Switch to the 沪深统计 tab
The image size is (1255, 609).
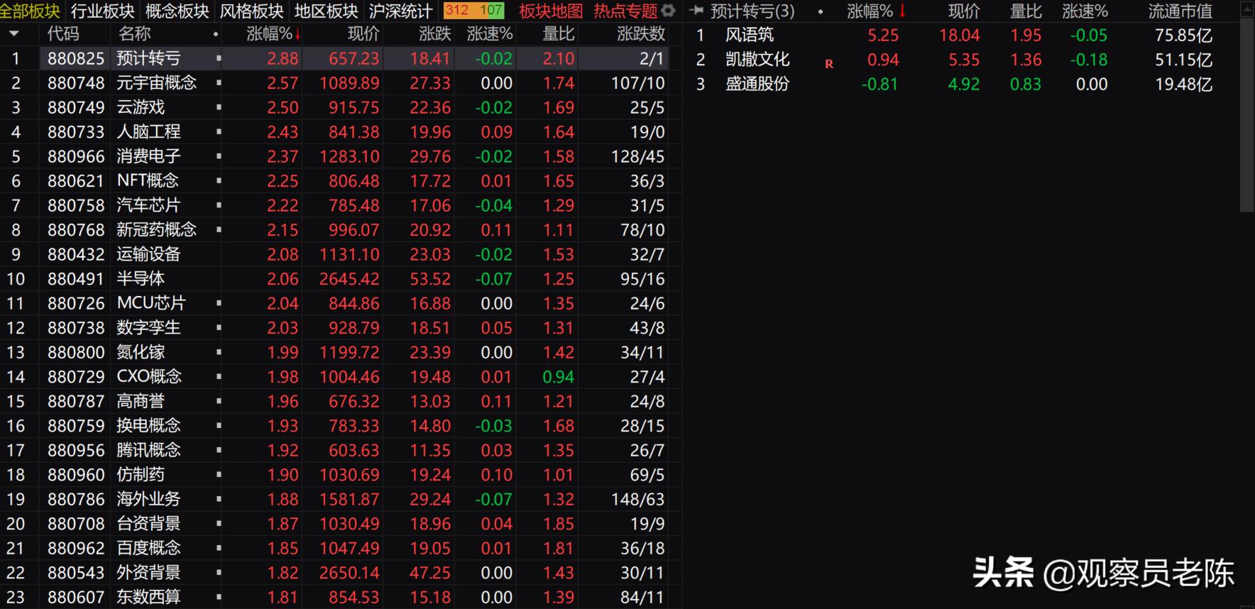point(400,11)
